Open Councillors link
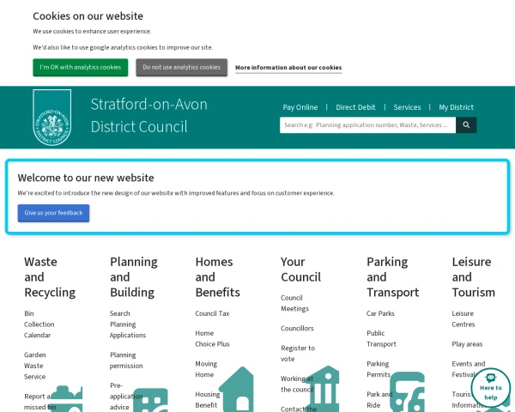The height and width of the screenshot is (412, 515). (x=297, y=329)
